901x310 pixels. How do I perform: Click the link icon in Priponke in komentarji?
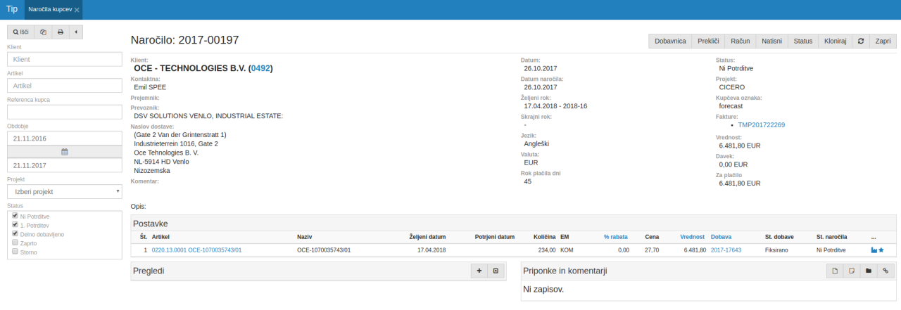(x=886, y=271)
